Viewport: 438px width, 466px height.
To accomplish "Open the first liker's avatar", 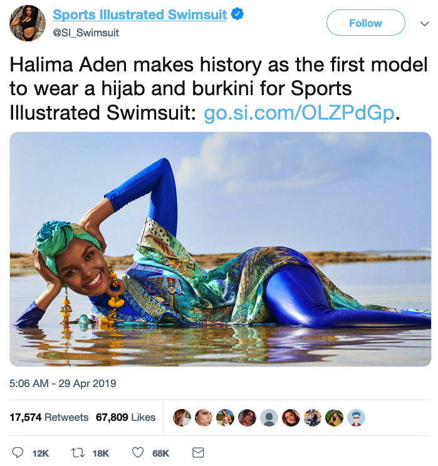I will coord(182,418).
